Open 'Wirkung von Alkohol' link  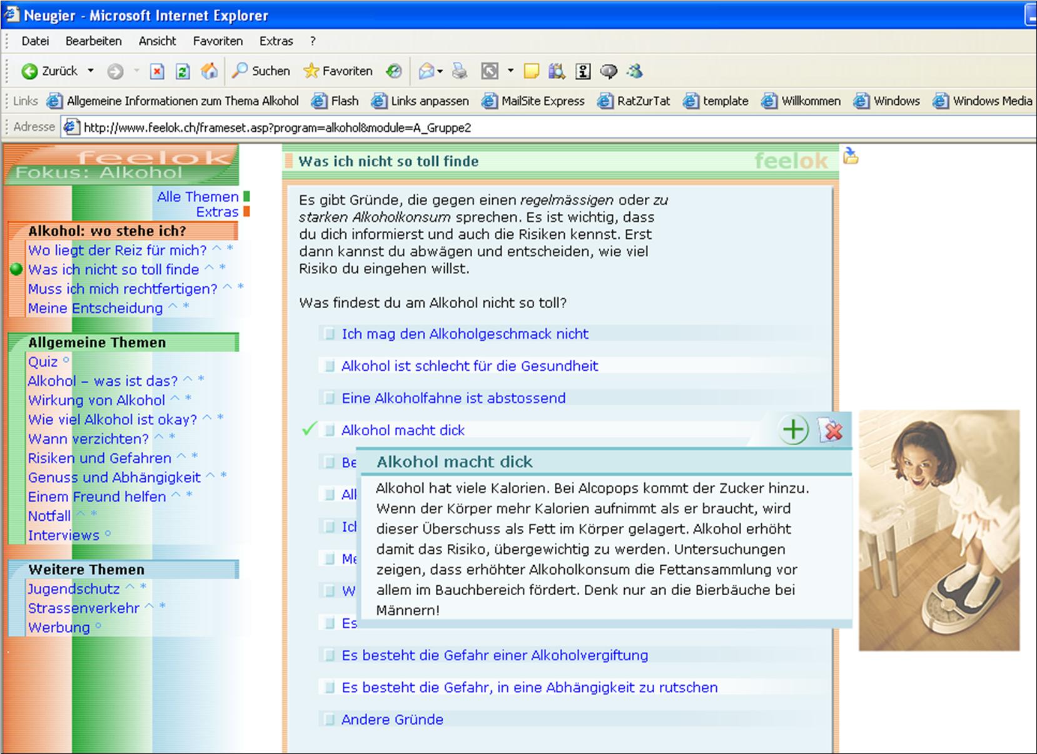click(x=96, y=400)
